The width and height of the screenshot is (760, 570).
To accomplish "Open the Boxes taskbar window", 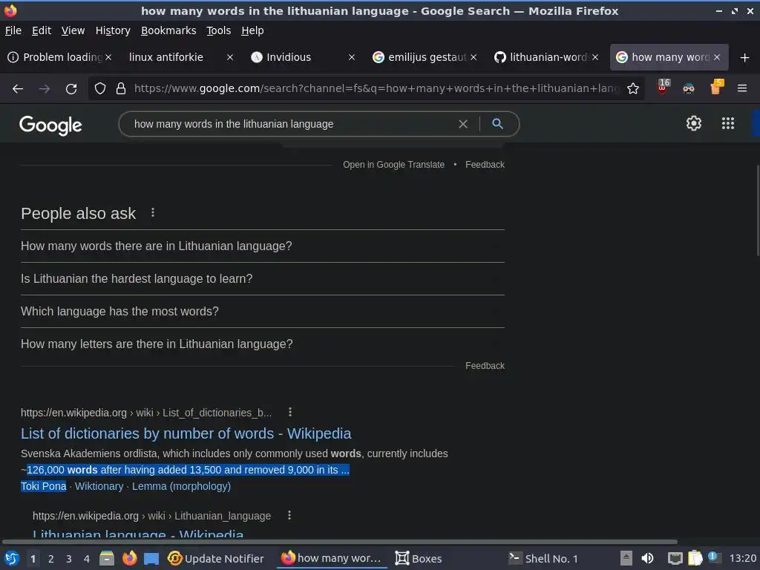I will pyautogui.click(x=419, y=559).
